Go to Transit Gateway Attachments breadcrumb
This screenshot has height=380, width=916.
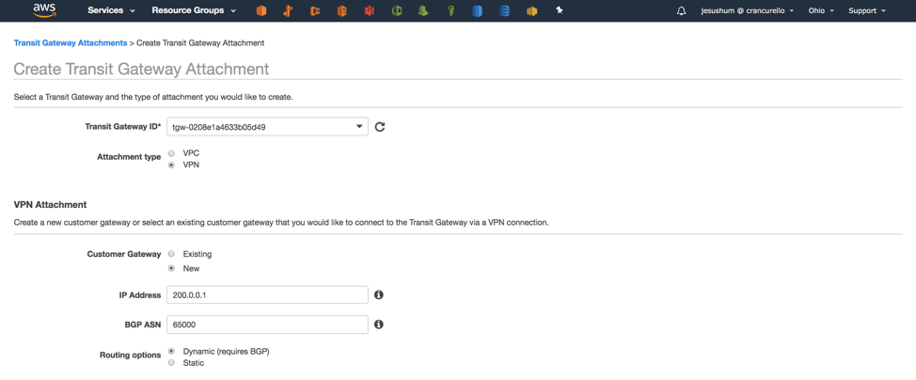(x=71, y=43)
